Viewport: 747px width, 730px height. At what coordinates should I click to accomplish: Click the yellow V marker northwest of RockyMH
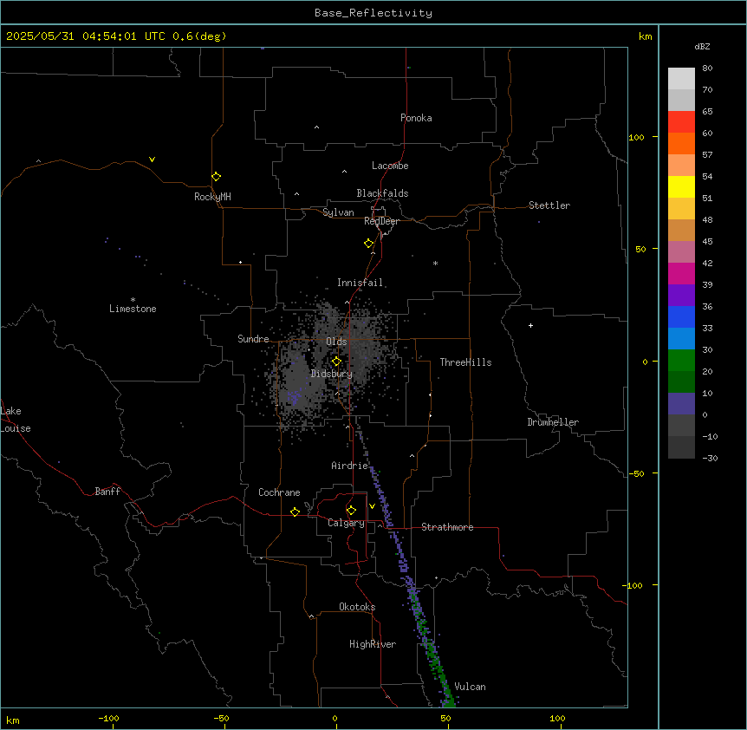point(152,160)
